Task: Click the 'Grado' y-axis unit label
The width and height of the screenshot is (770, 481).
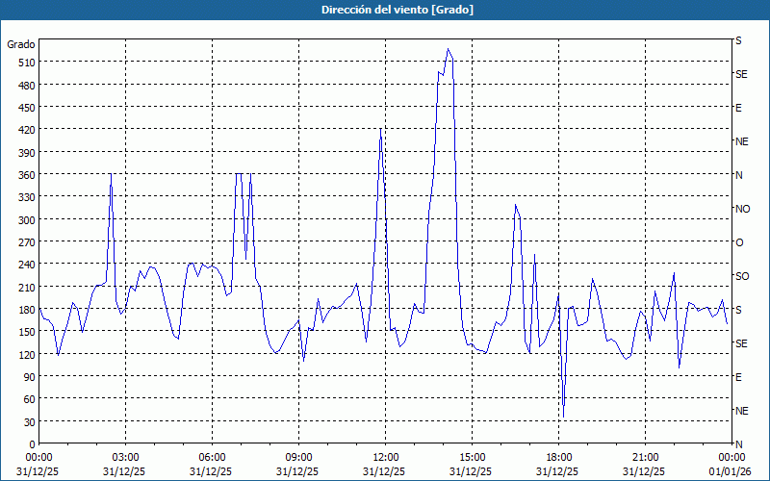Action: tap(21, 44)
